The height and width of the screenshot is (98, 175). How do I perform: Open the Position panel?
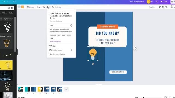(x=152, y=7)
